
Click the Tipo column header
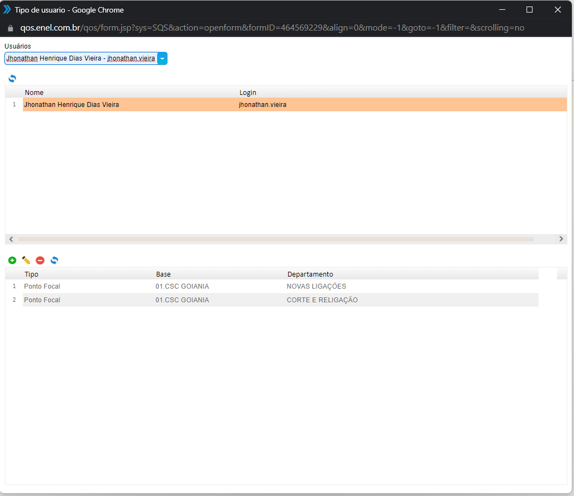tap(32, 274)
